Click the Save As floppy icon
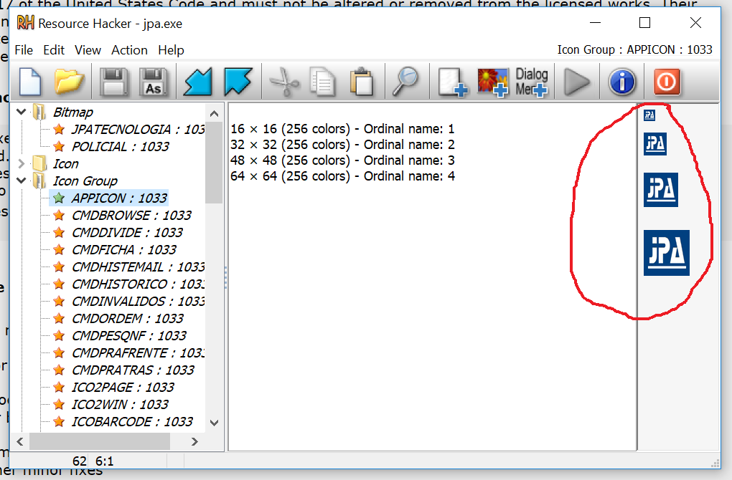 pos(154,82)
